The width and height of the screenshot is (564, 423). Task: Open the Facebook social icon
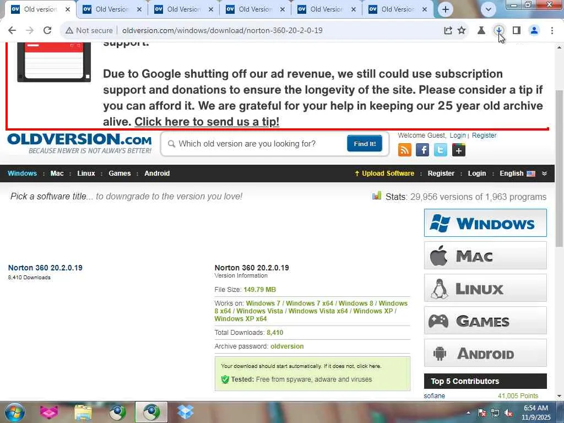pos(422,150)
